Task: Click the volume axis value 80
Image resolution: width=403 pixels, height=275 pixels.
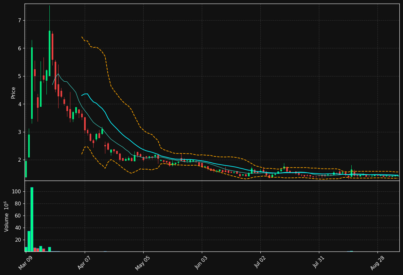Action: tap(18, 204)
